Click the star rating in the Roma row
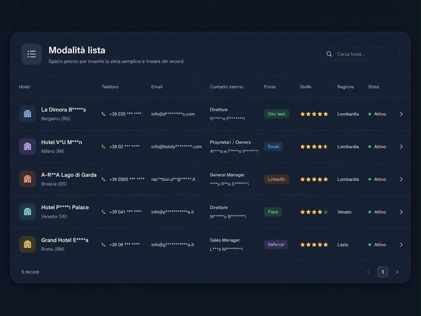This screenshot has height=316, width=421. (314, 244)
